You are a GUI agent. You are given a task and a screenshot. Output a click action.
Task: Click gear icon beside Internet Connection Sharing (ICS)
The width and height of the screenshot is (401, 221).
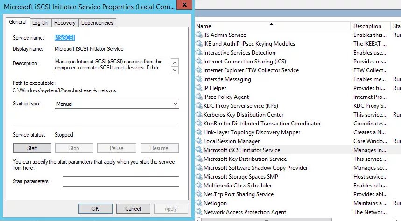point(199,61)
